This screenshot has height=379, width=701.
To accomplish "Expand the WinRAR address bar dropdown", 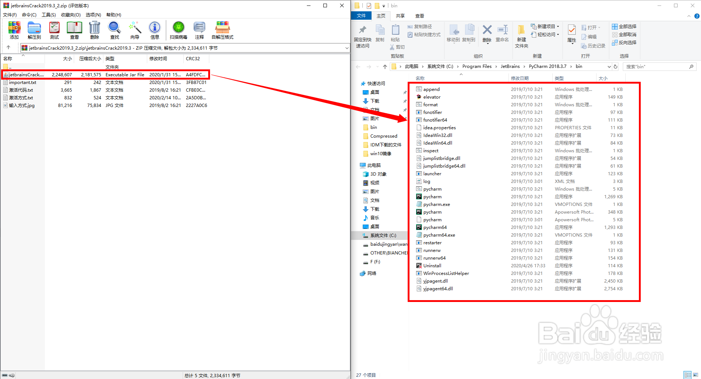I will 346,47.
